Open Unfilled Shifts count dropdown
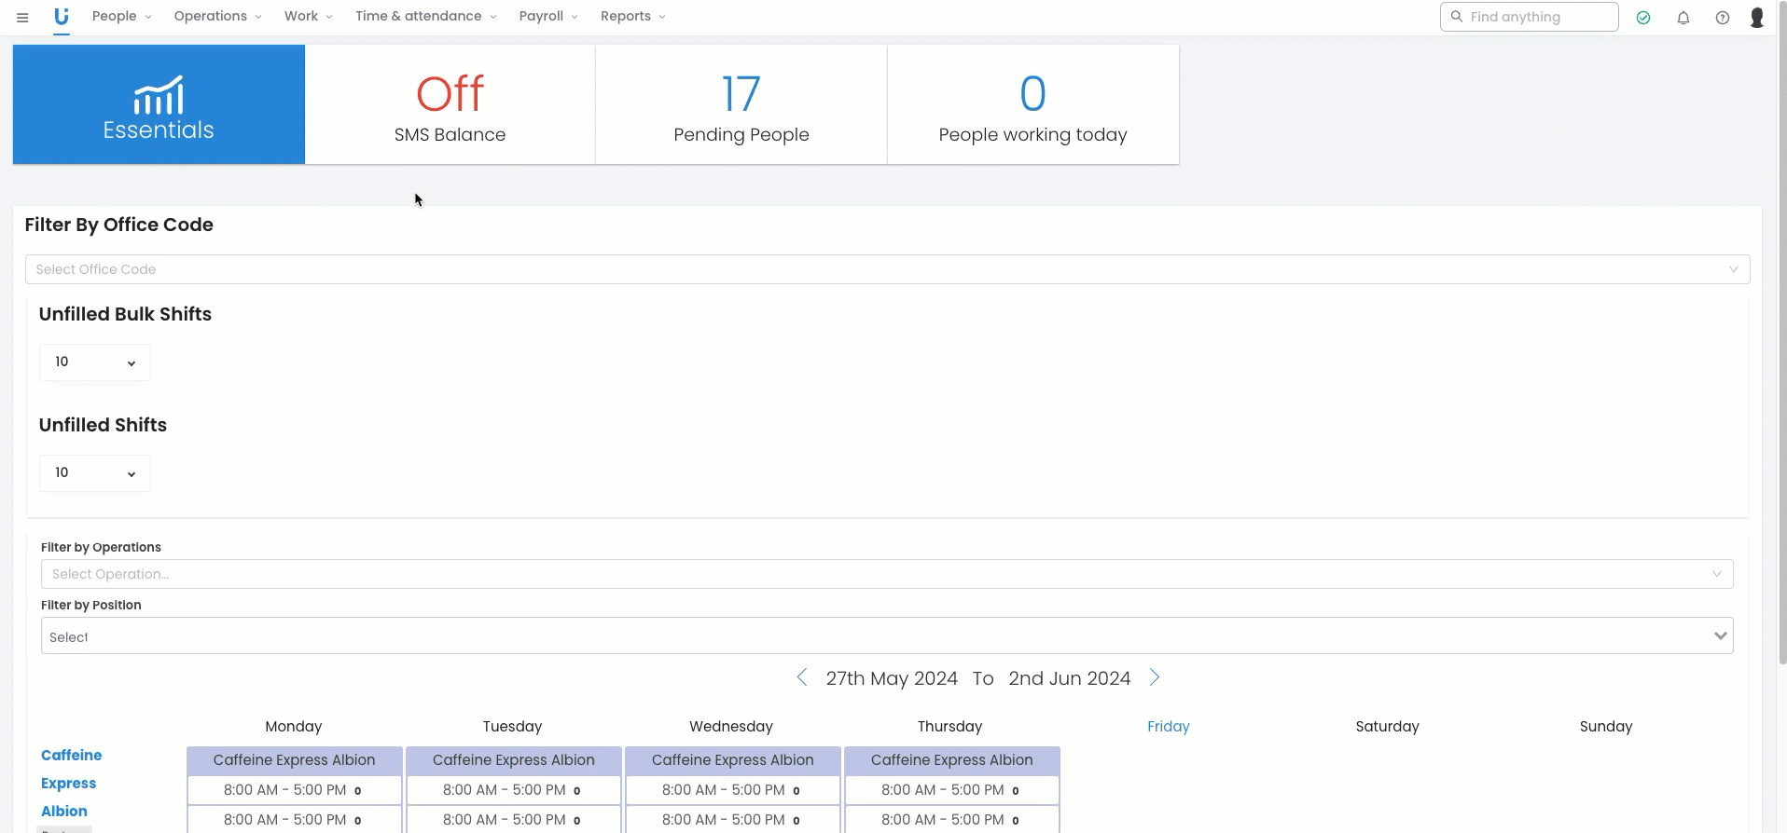Image resolution: width=1787 pixels, height=833 pixels. click(95, 473)
